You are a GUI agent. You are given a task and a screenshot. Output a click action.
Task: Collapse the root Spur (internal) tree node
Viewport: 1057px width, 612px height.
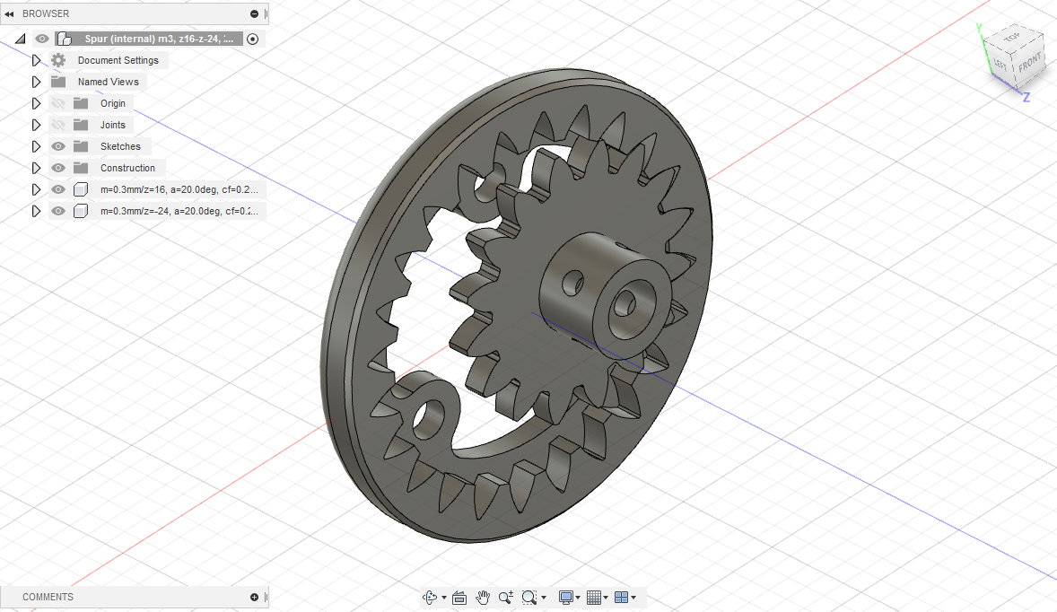(x=21, y=39)
